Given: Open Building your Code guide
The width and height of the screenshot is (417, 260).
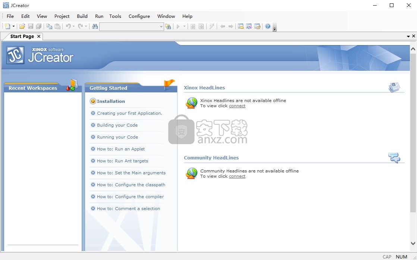Looking at the screenshot, I should [117, 125].
